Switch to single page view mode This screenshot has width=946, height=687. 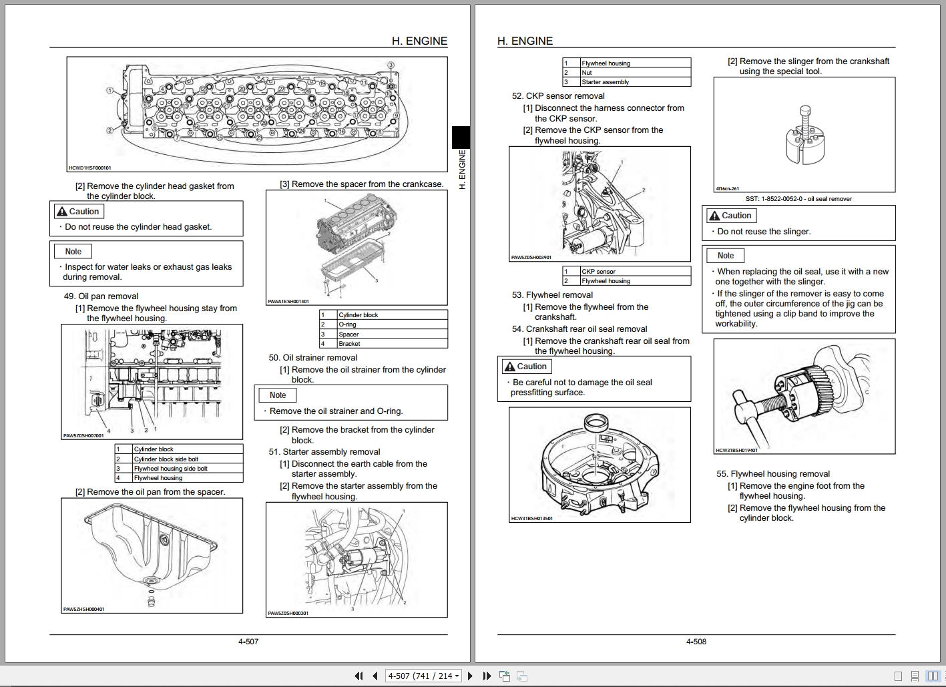pos(898,676)
